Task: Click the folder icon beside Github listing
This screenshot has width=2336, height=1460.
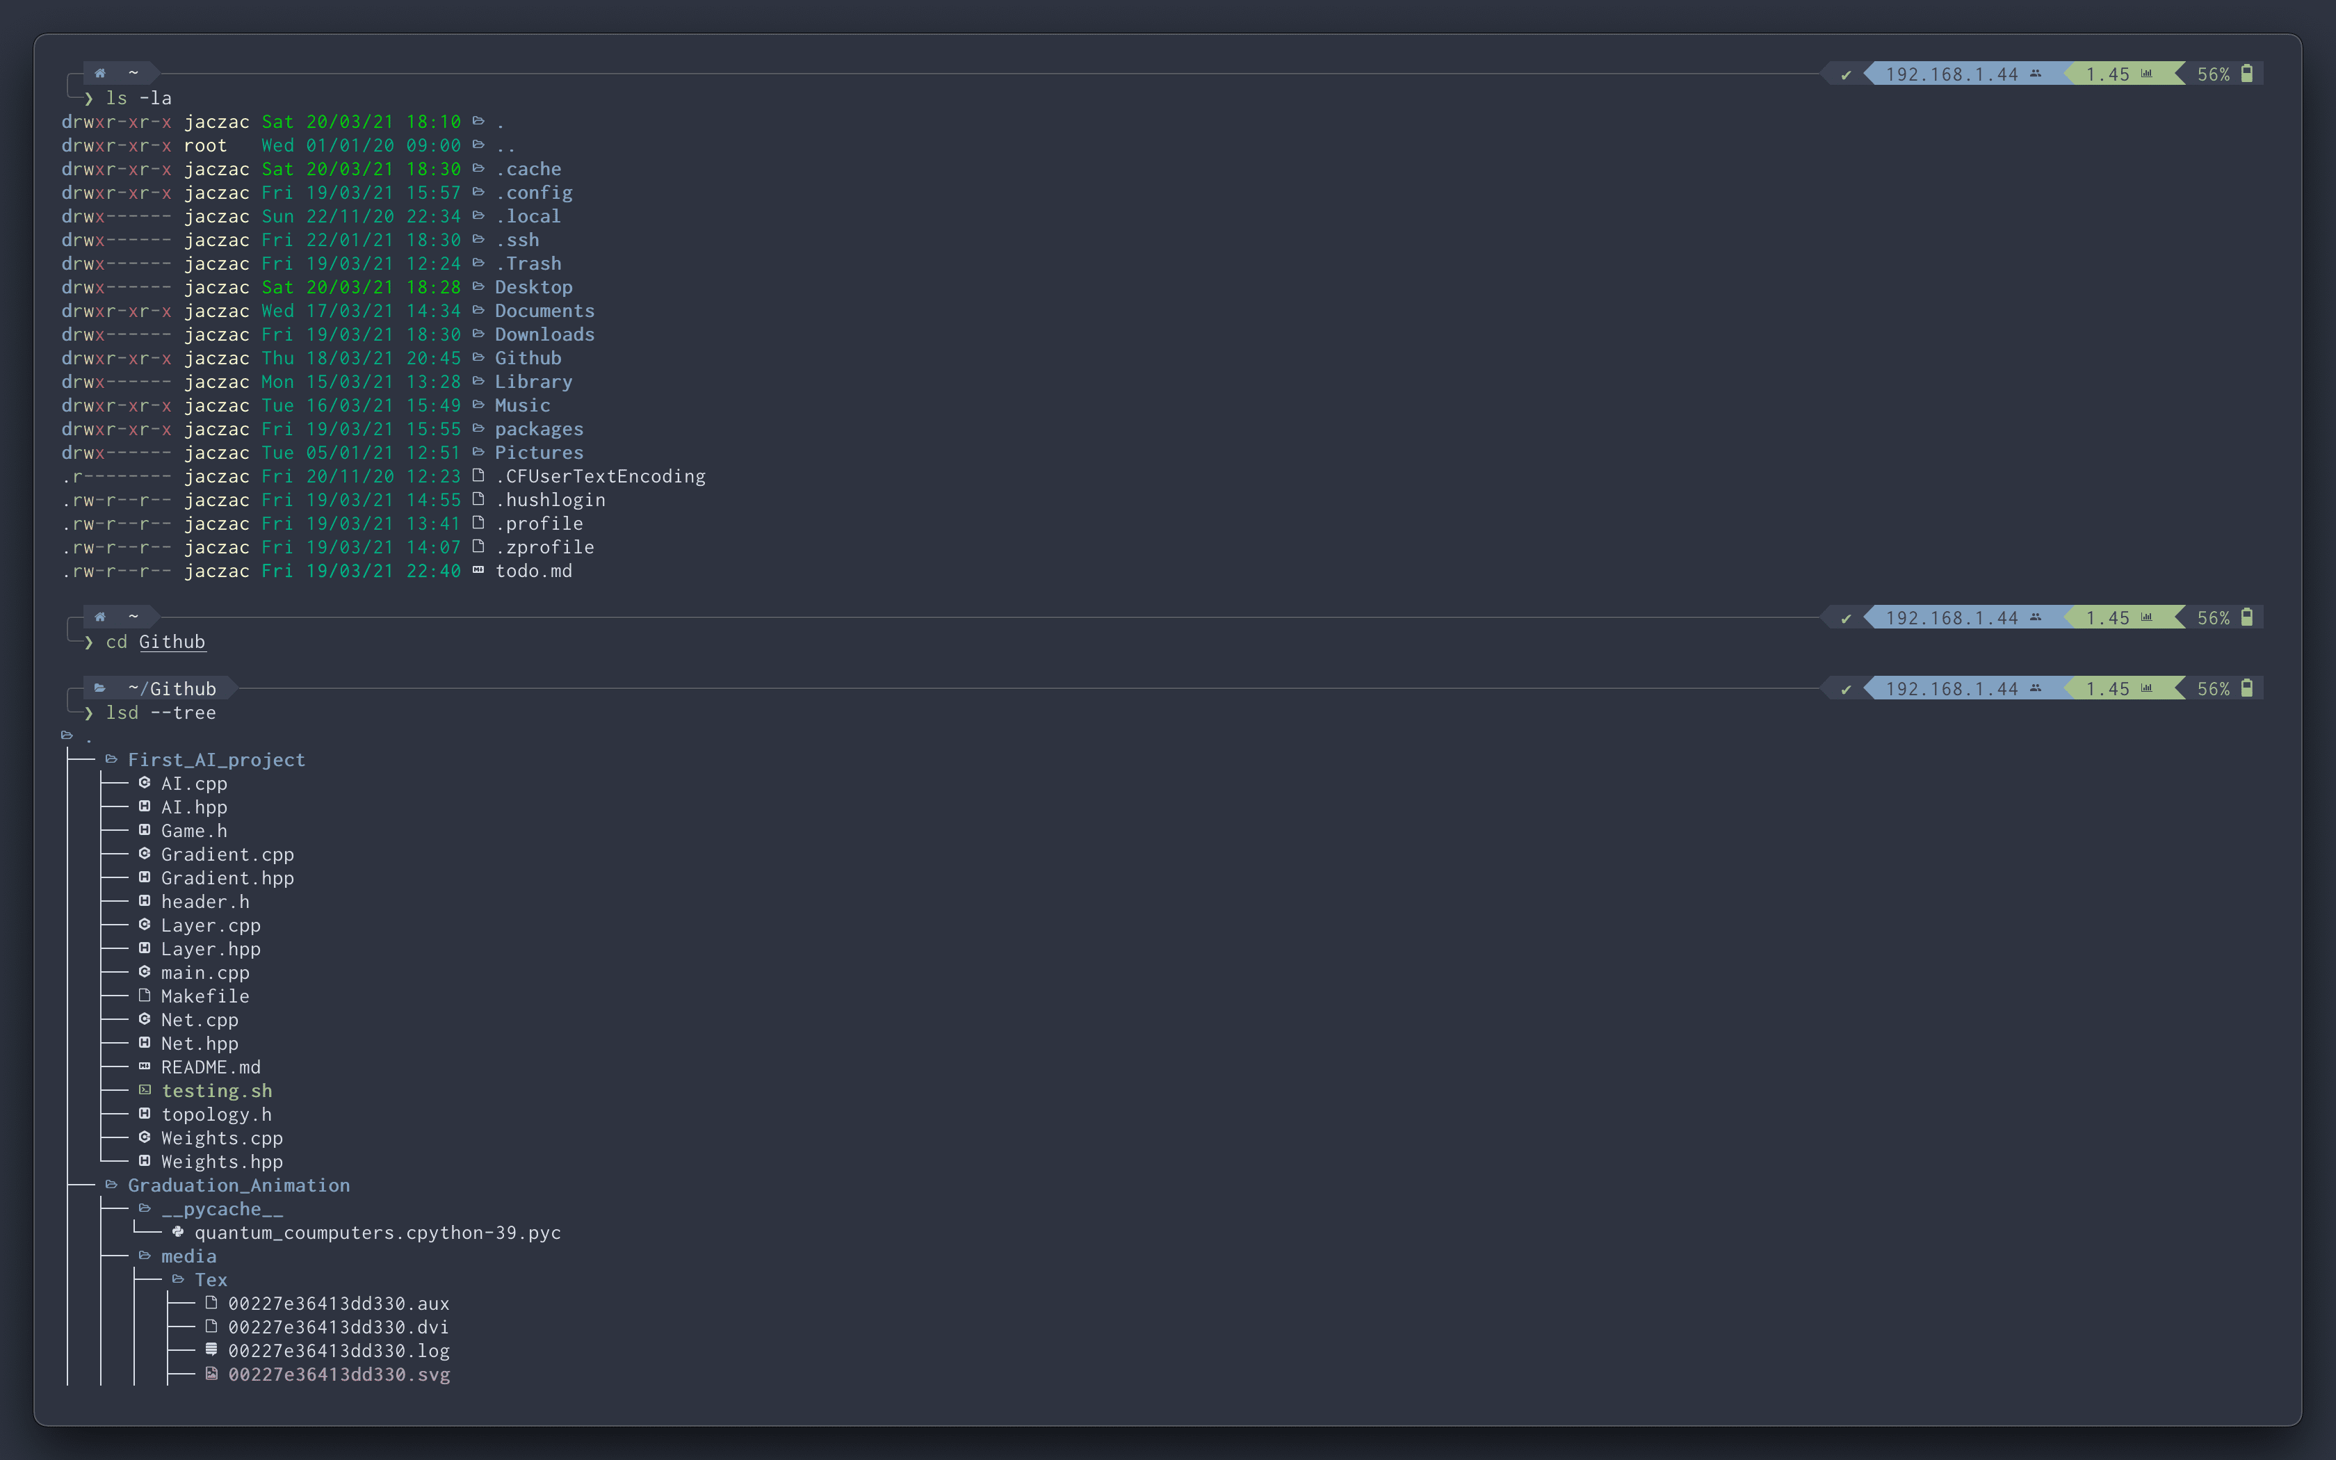Action: pyautogui.click(x=478, y=357)
